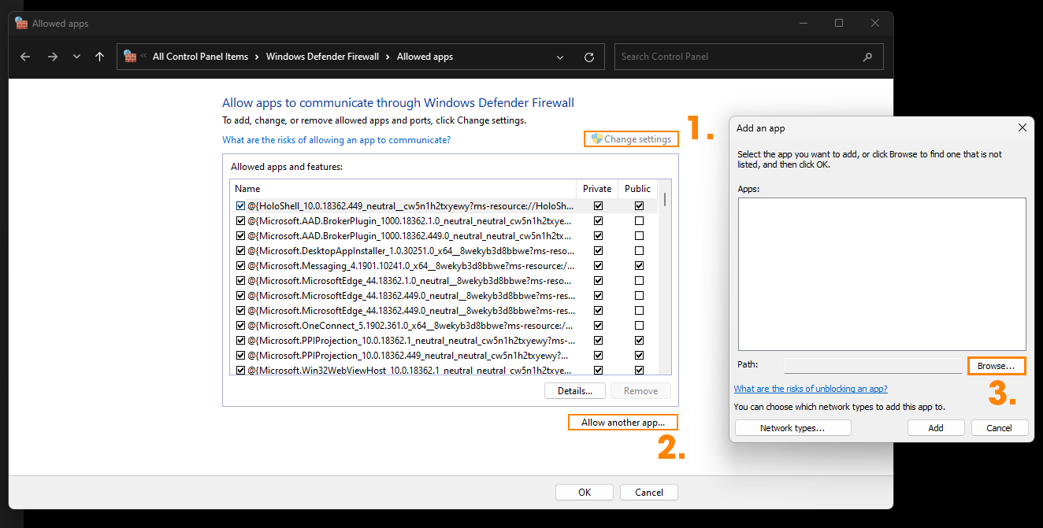
Task: Click Browse in Add an app dialog
Action: pos(997,366)
